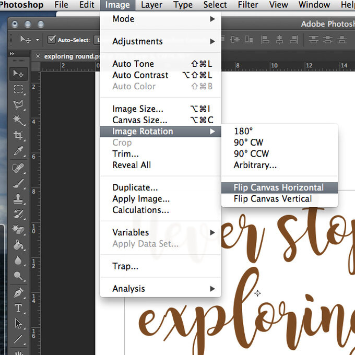This screenshot has height=355, width=355.
Task: Select the Eyedropper tool
Action: coord(19,151)
